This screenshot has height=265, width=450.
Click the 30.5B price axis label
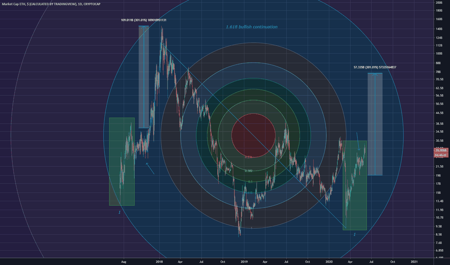coord(439,141)
